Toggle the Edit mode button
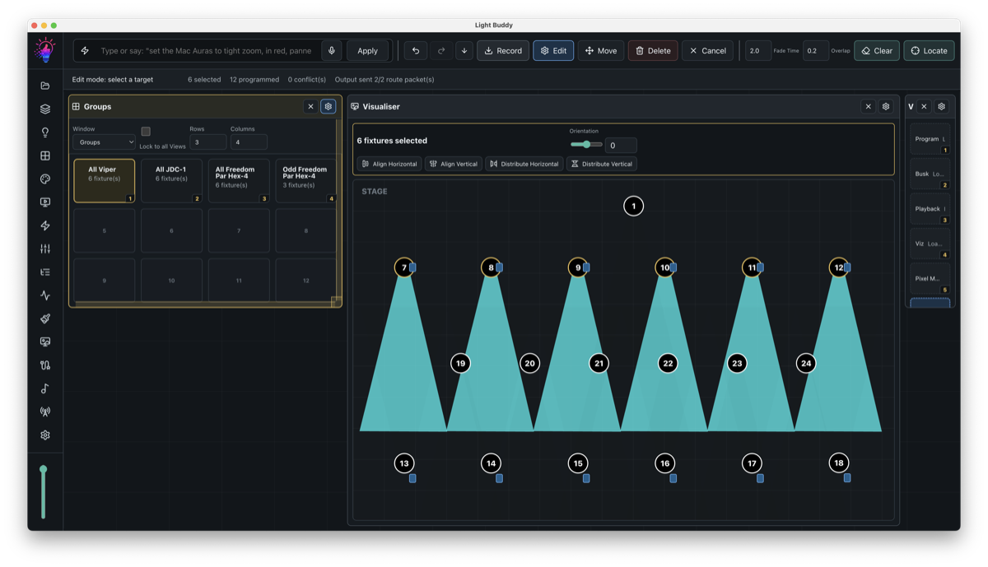The width and height of the screenshot is (988, 567). (x=553, y=50)
